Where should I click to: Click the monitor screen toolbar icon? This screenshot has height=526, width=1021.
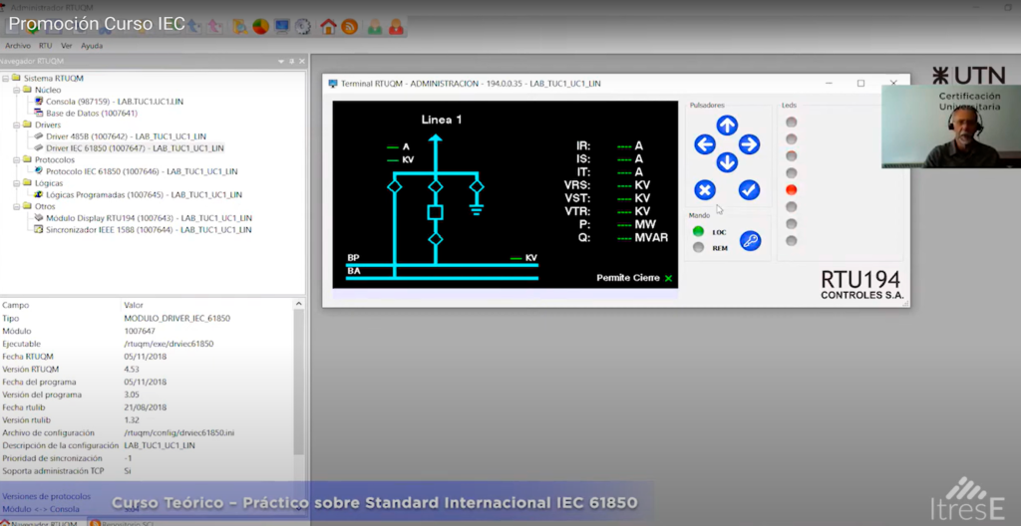(282, 27)
